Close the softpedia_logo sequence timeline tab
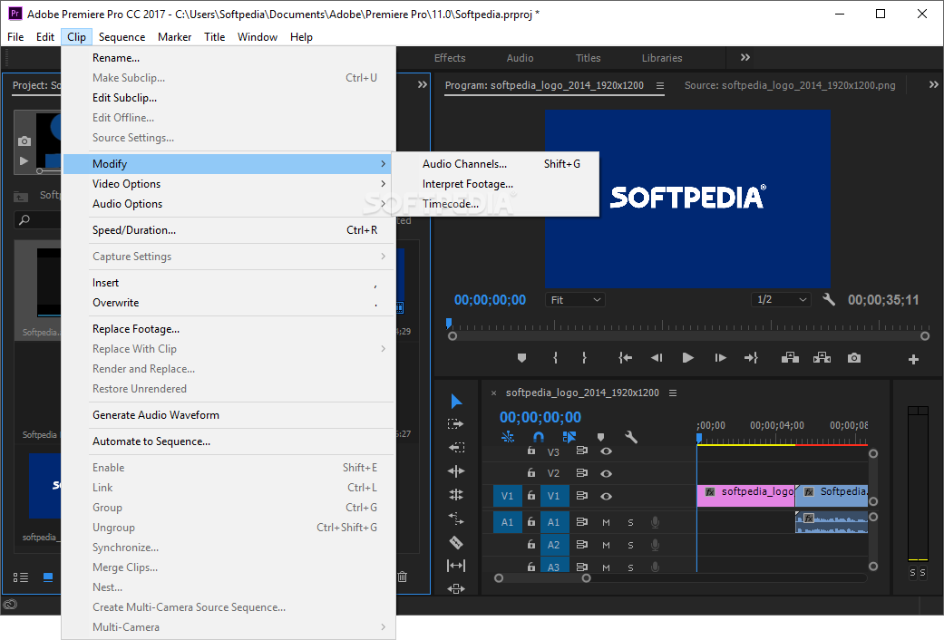Viewport: 944px width, 640px height. coord(493,393)
